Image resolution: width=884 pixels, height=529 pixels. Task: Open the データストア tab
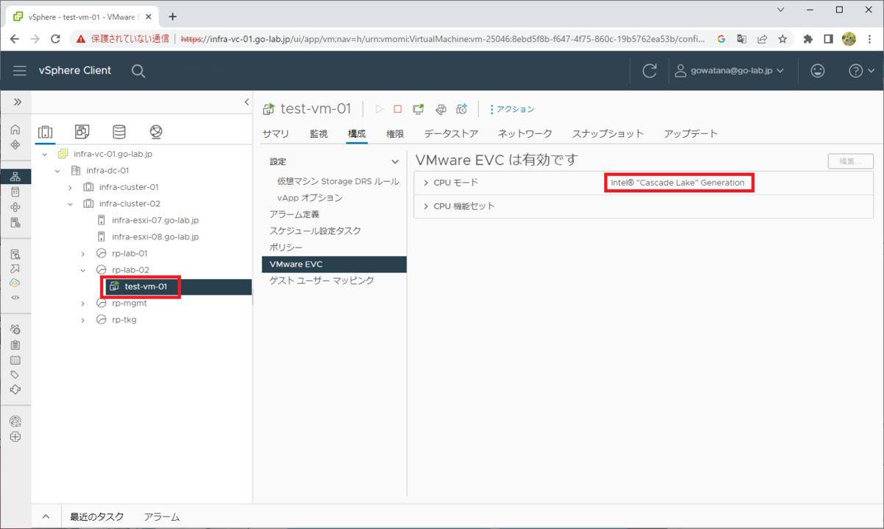coord(451,133)
